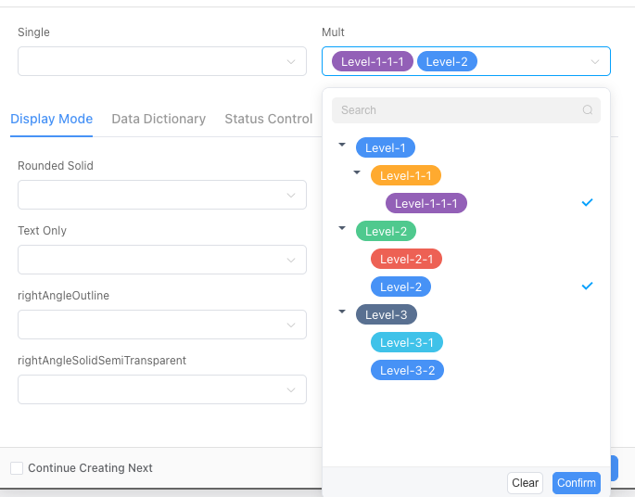The width and height of the screenshot is (635, 497).
Task: Select the cyan Level-3-1 tag
Action: pos(407,342)
